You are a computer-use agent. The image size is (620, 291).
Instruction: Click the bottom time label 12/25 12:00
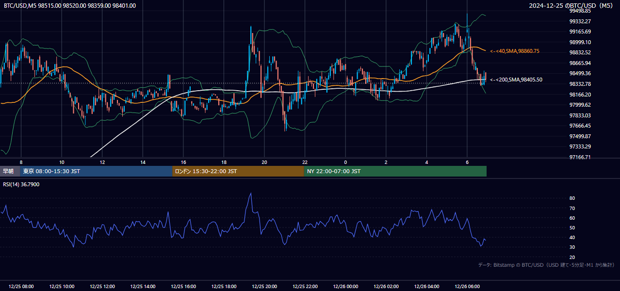tap(102, 287)
